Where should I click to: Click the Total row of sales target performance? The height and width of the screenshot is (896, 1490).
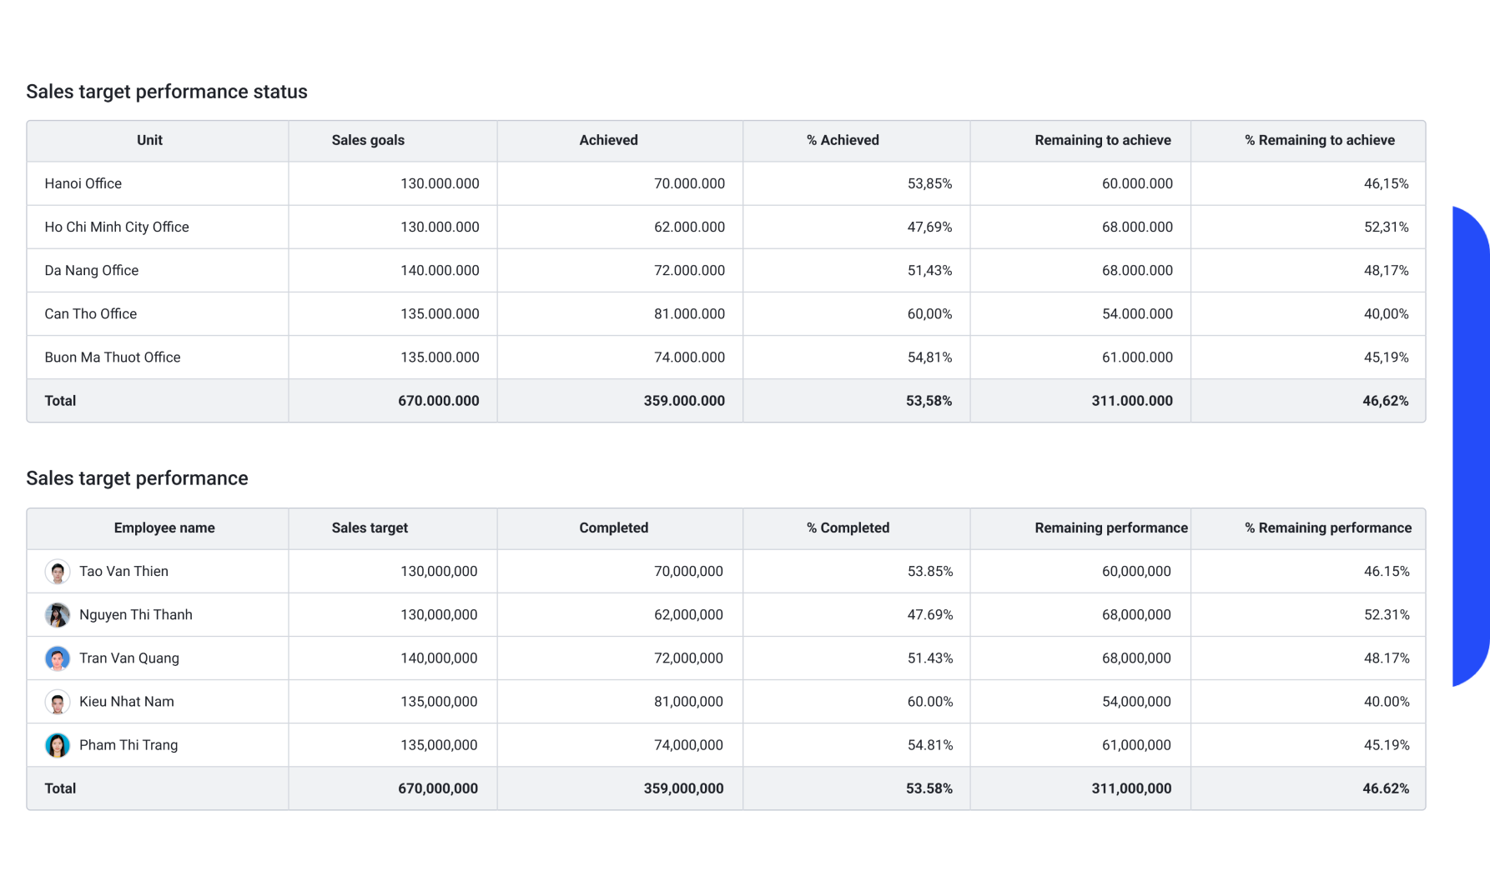(x=59, y=788)
